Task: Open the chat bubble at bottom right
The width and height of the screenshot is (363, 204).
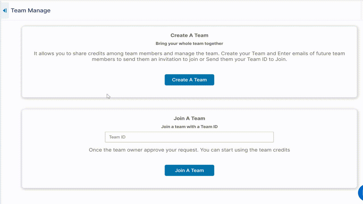Action: pos(360,193)
